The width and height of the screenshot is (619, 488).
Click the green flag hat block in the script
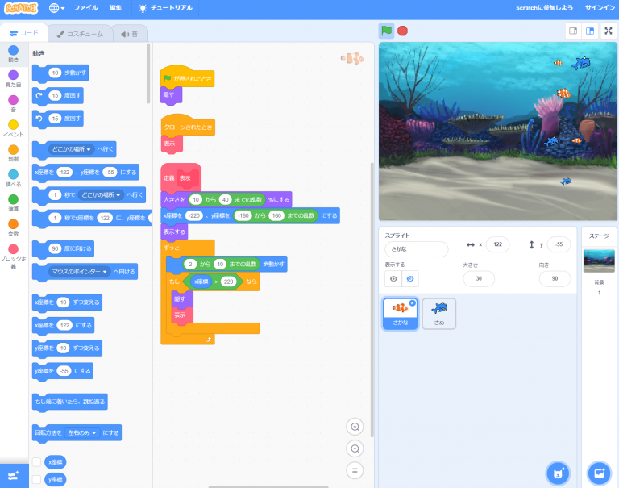(x=188, y=77)
